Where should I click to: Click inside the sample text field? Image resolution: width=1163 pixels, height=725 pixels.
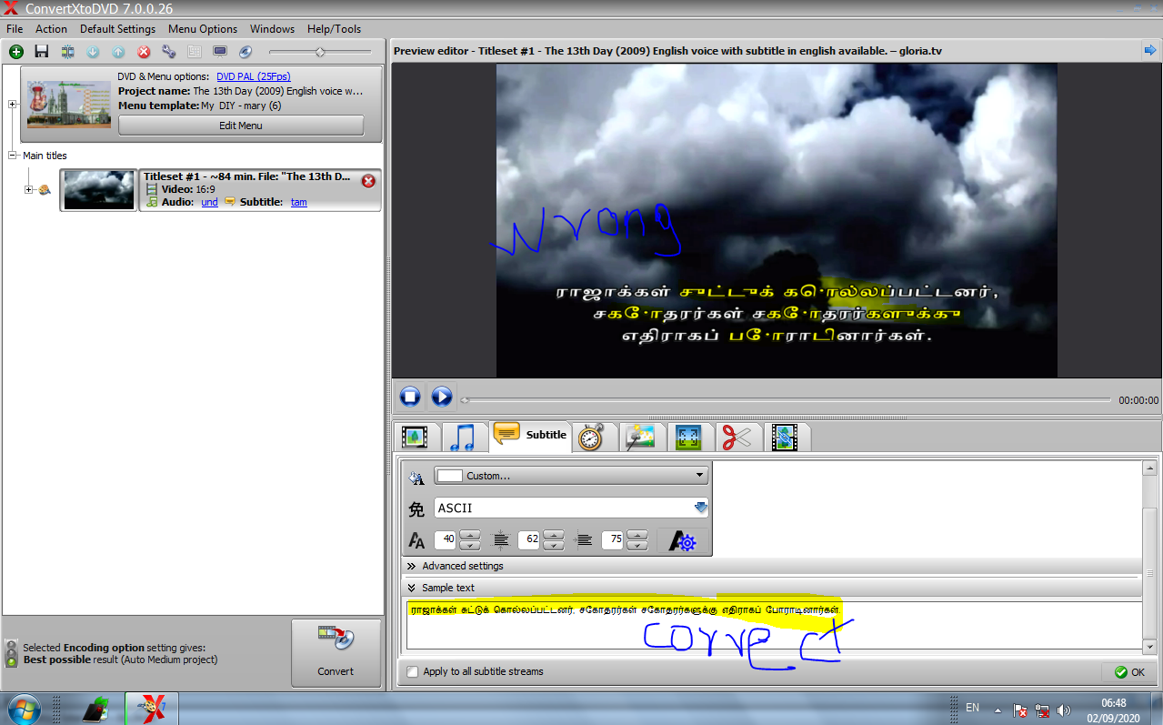(x=773, y=625)
